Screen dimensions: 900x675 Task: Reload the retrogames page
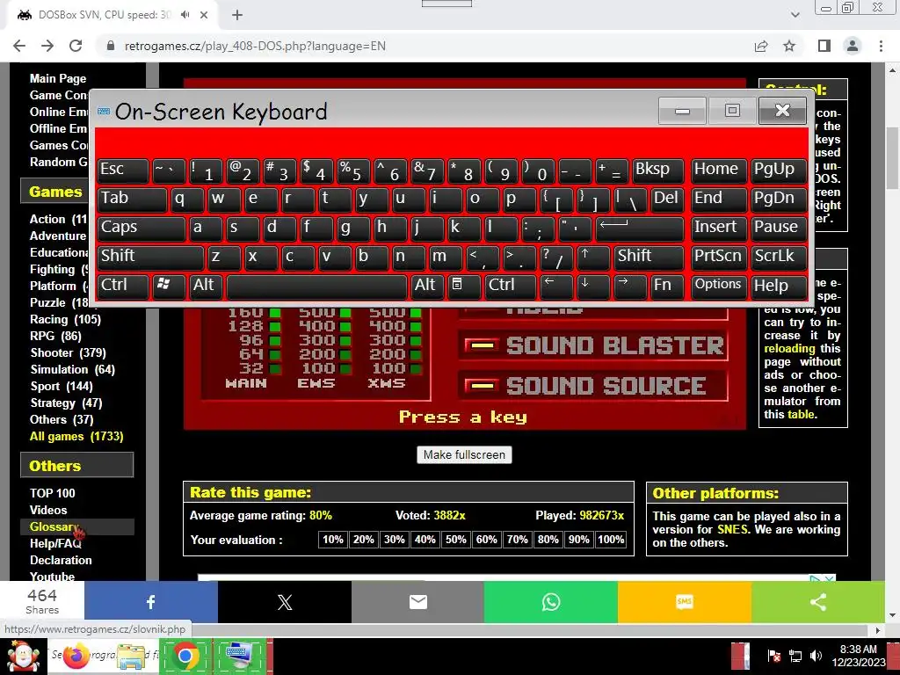[x=76, y=46]
